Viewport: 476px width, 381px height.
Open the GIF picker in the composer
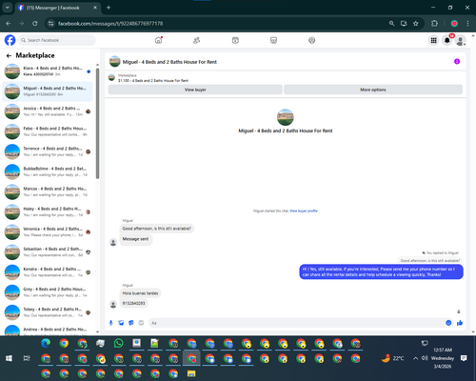point(141,323)
